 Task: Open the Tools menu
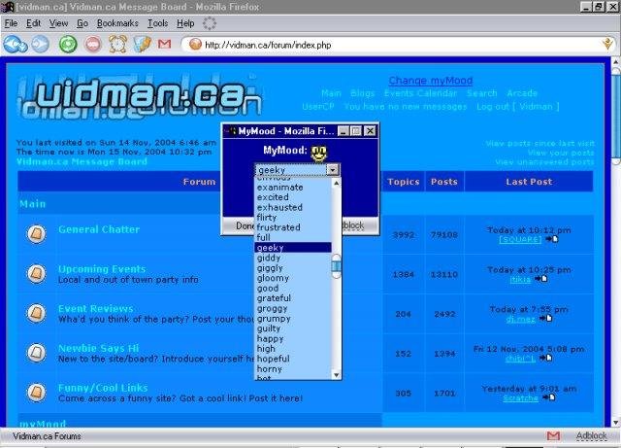[x=158, y=23]
